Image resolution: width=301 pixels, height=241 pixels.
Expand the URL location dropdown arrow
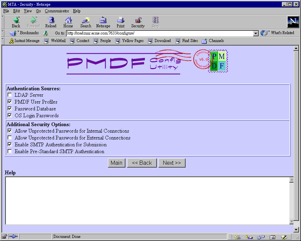point(256,33)
